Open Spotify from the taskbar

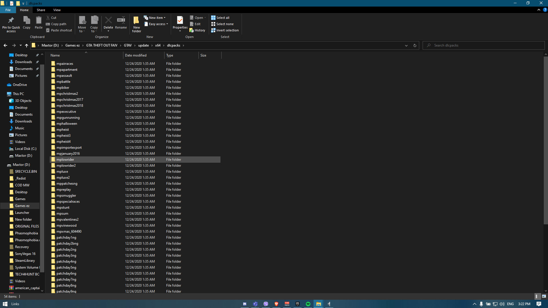tap(308, 304)
